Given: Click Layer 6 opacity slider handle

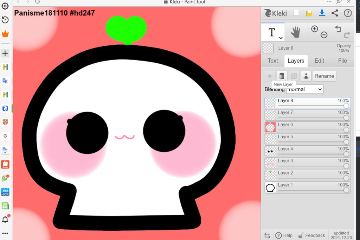Looking at the screenshot, I should (x=346, y=130).
